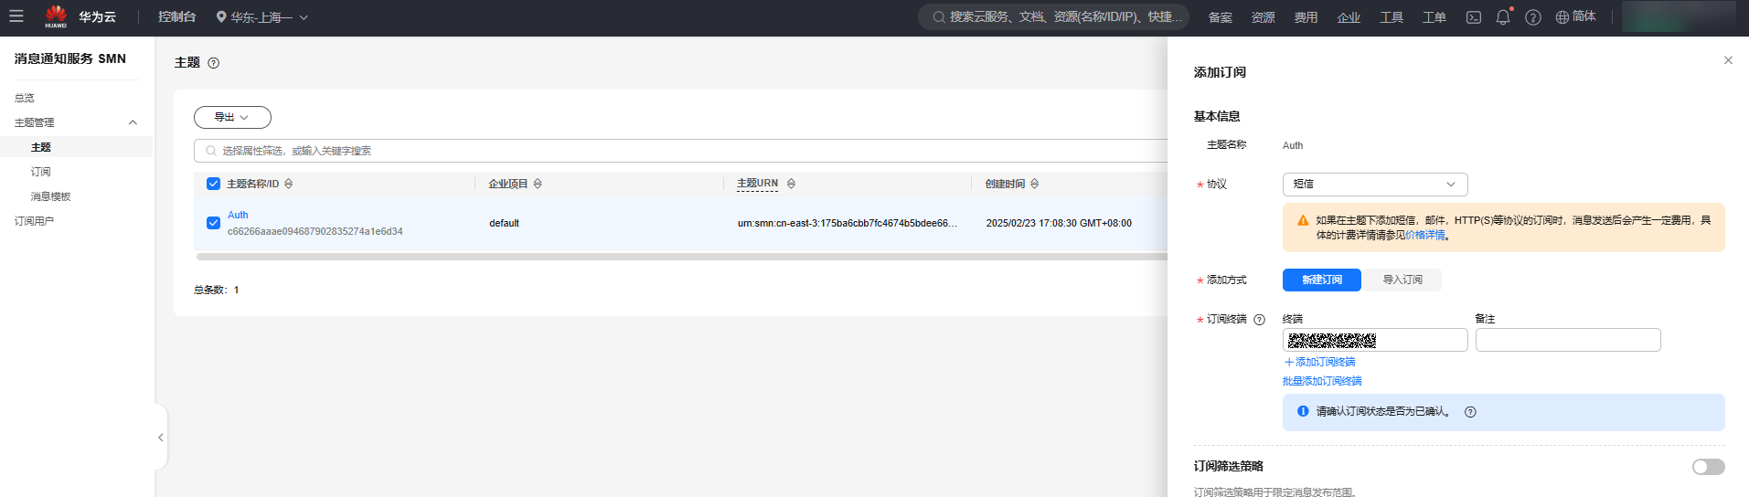1749x497 pixels.
Task: Enable the 订阅筛选策略 toggle
Action: point(1708,467)
